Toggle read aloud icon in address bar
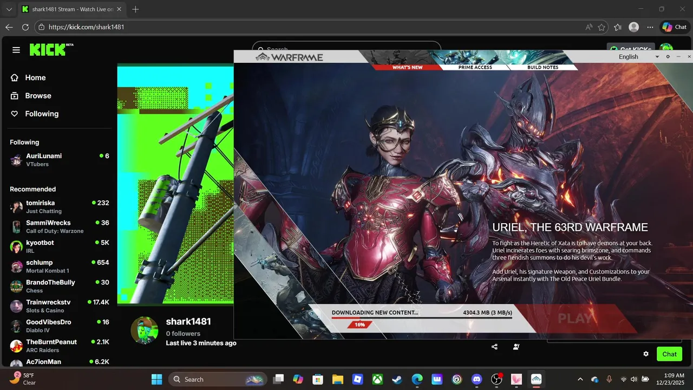This screenshot has height=390, width=693. coord(589,27)
